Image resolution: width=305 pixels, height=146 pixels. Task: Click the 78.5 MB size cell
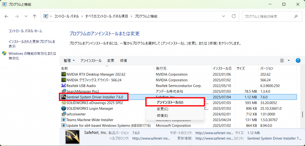[251, 91]
